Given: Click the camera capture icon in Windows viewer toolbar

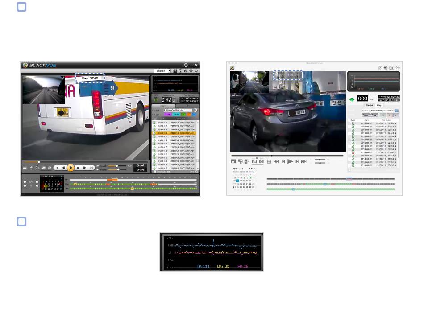Looking at the screenshot, I should [x=186, y=71].
